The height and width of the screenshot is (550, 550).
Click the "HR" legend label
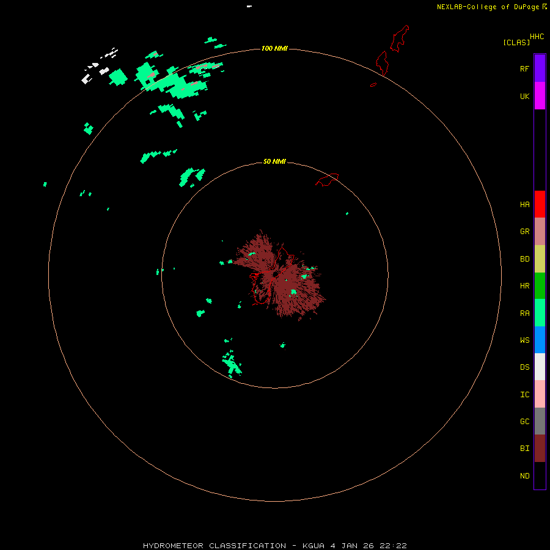(524, 286)
